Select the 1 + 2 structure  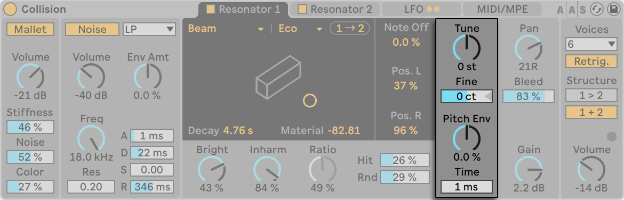(x=591, y=112)
